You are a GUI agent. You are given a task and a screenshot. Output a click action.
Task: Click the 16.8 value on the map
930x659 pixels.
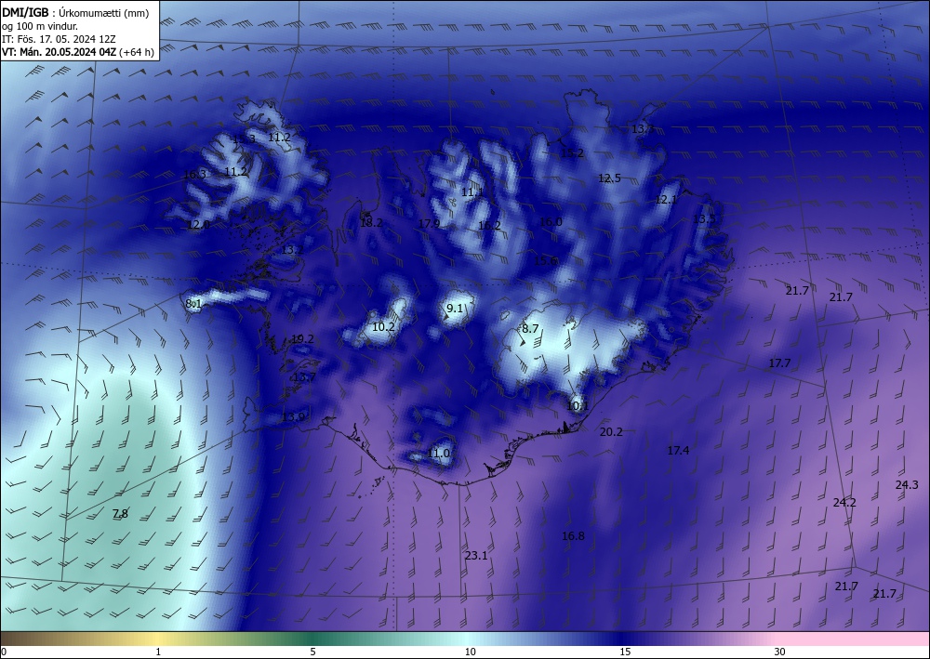click(x=573, y=536)
